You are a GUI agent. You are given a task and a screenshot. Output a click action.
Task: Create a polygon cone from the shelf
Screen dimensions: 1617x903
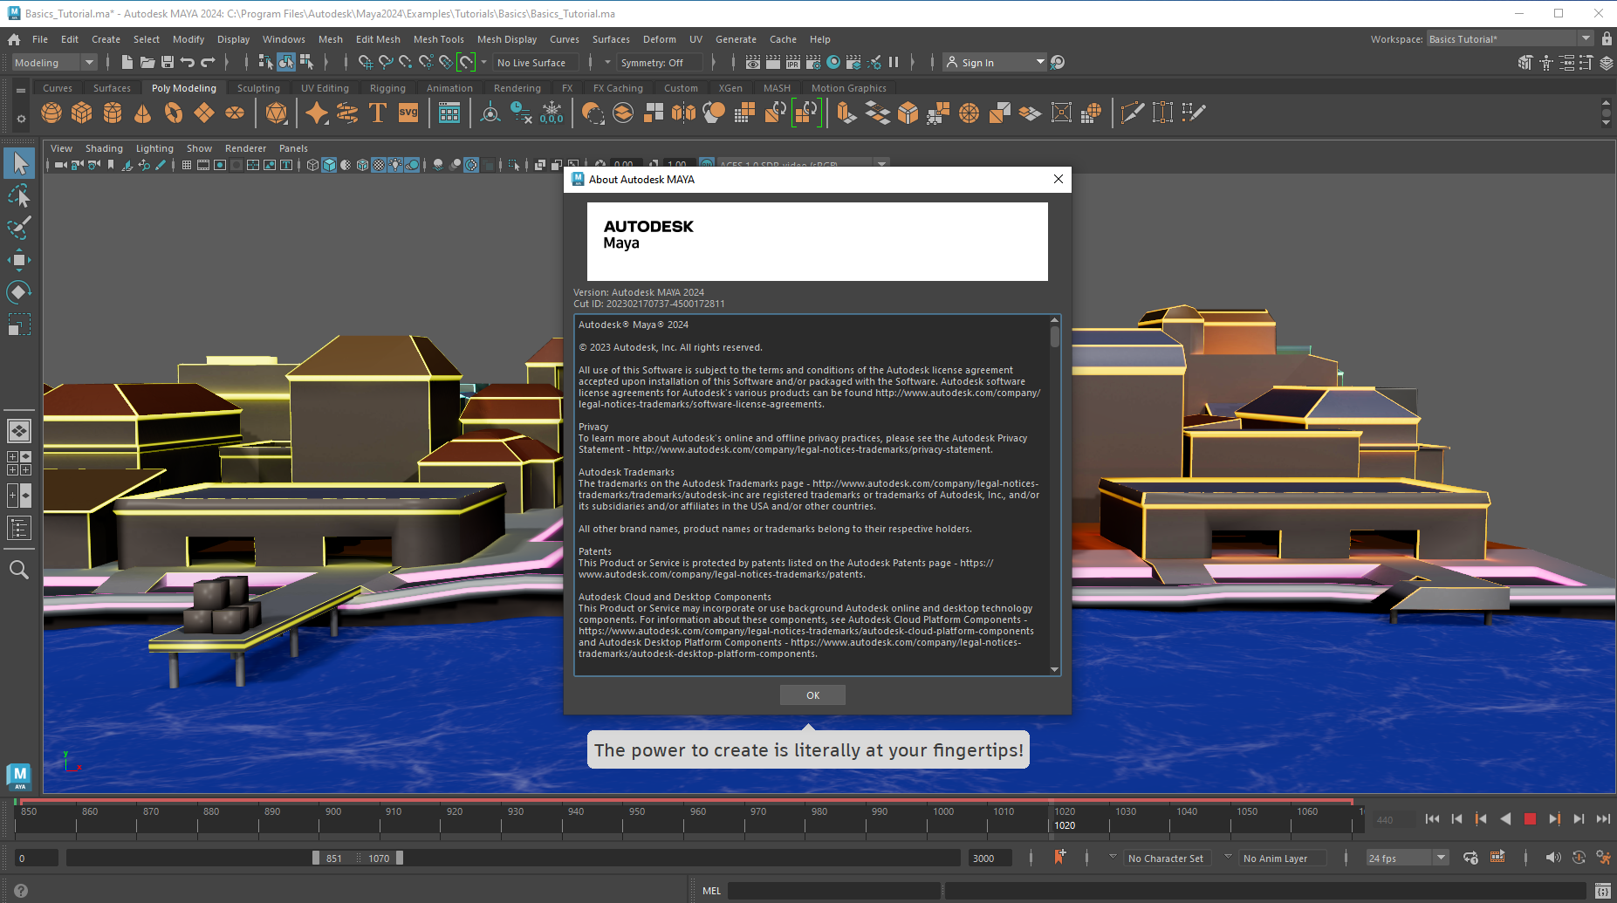[143, 113]
